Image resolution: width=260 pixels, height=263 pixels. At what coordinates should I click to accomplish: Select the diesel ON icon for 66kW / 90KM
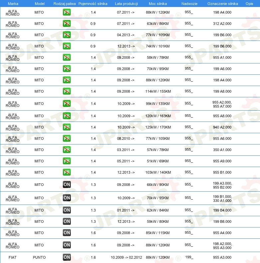(x=66, y=185)
